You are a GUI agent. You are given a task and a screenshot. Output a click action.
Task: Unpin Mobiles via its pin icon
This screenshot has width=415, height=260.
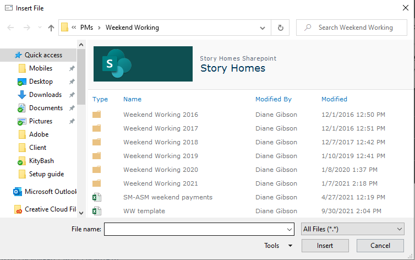[x=72, y=68]
